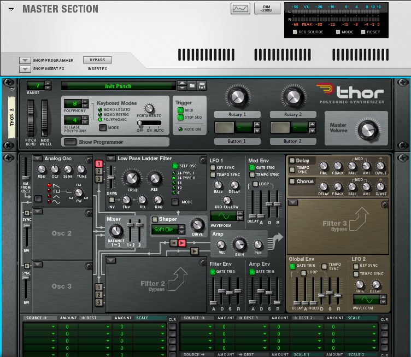Toggle LFO 1 KEY SYNC
411x357 pixels.
[213, 167]
